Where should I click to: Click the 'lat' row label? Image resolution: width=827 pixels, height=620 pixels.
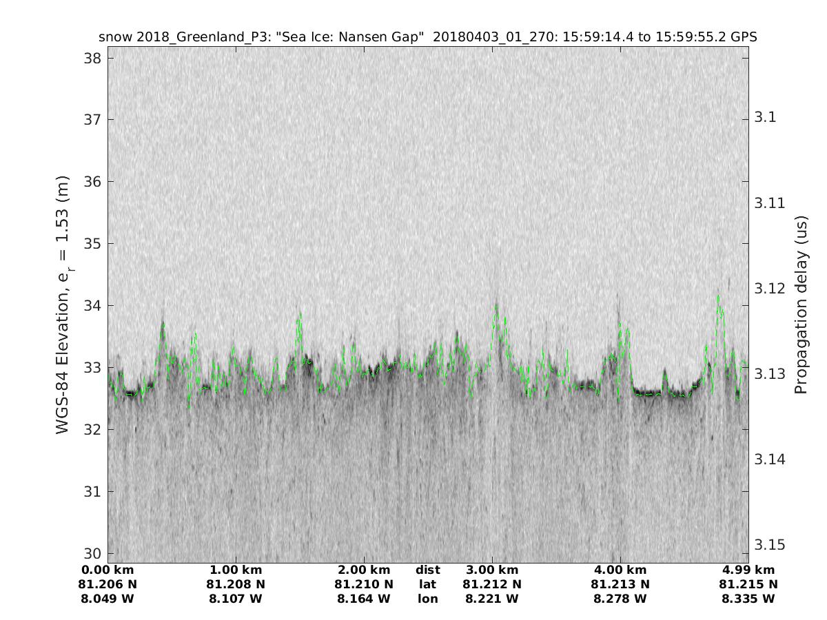[427, 585]
